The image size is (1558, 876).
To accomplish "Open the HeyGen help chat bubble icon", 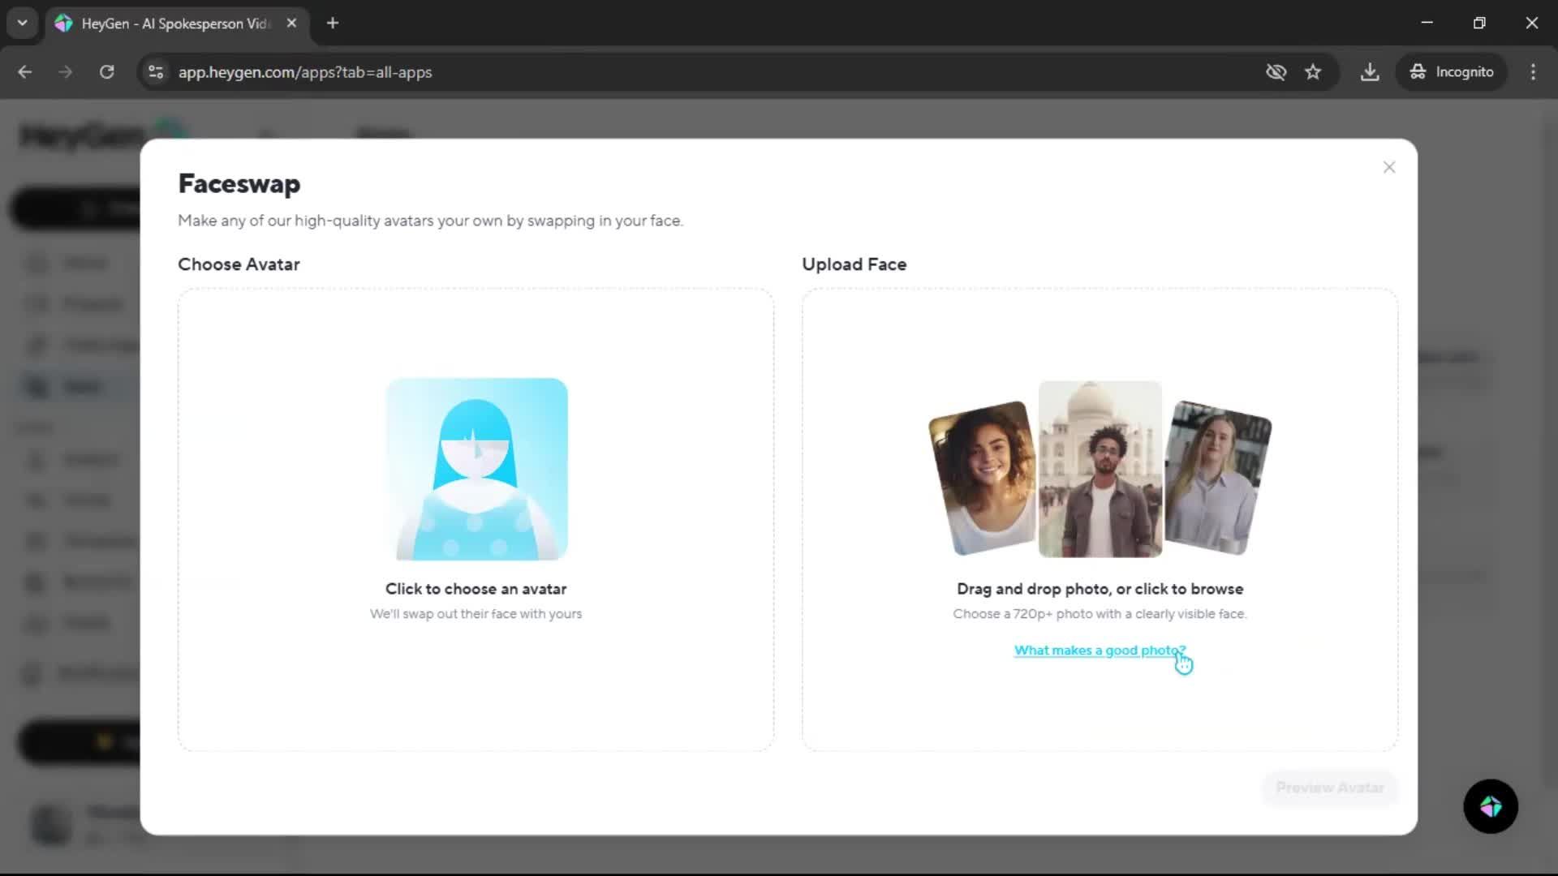I will (1490, 806).
